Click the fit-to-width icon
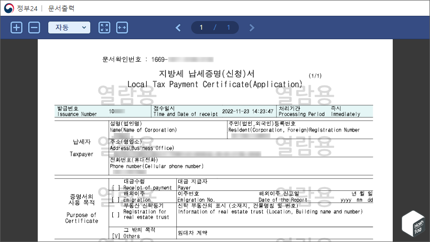Image resolution: width=430 pixels, height=242 pixels. (x=122, y=27)
